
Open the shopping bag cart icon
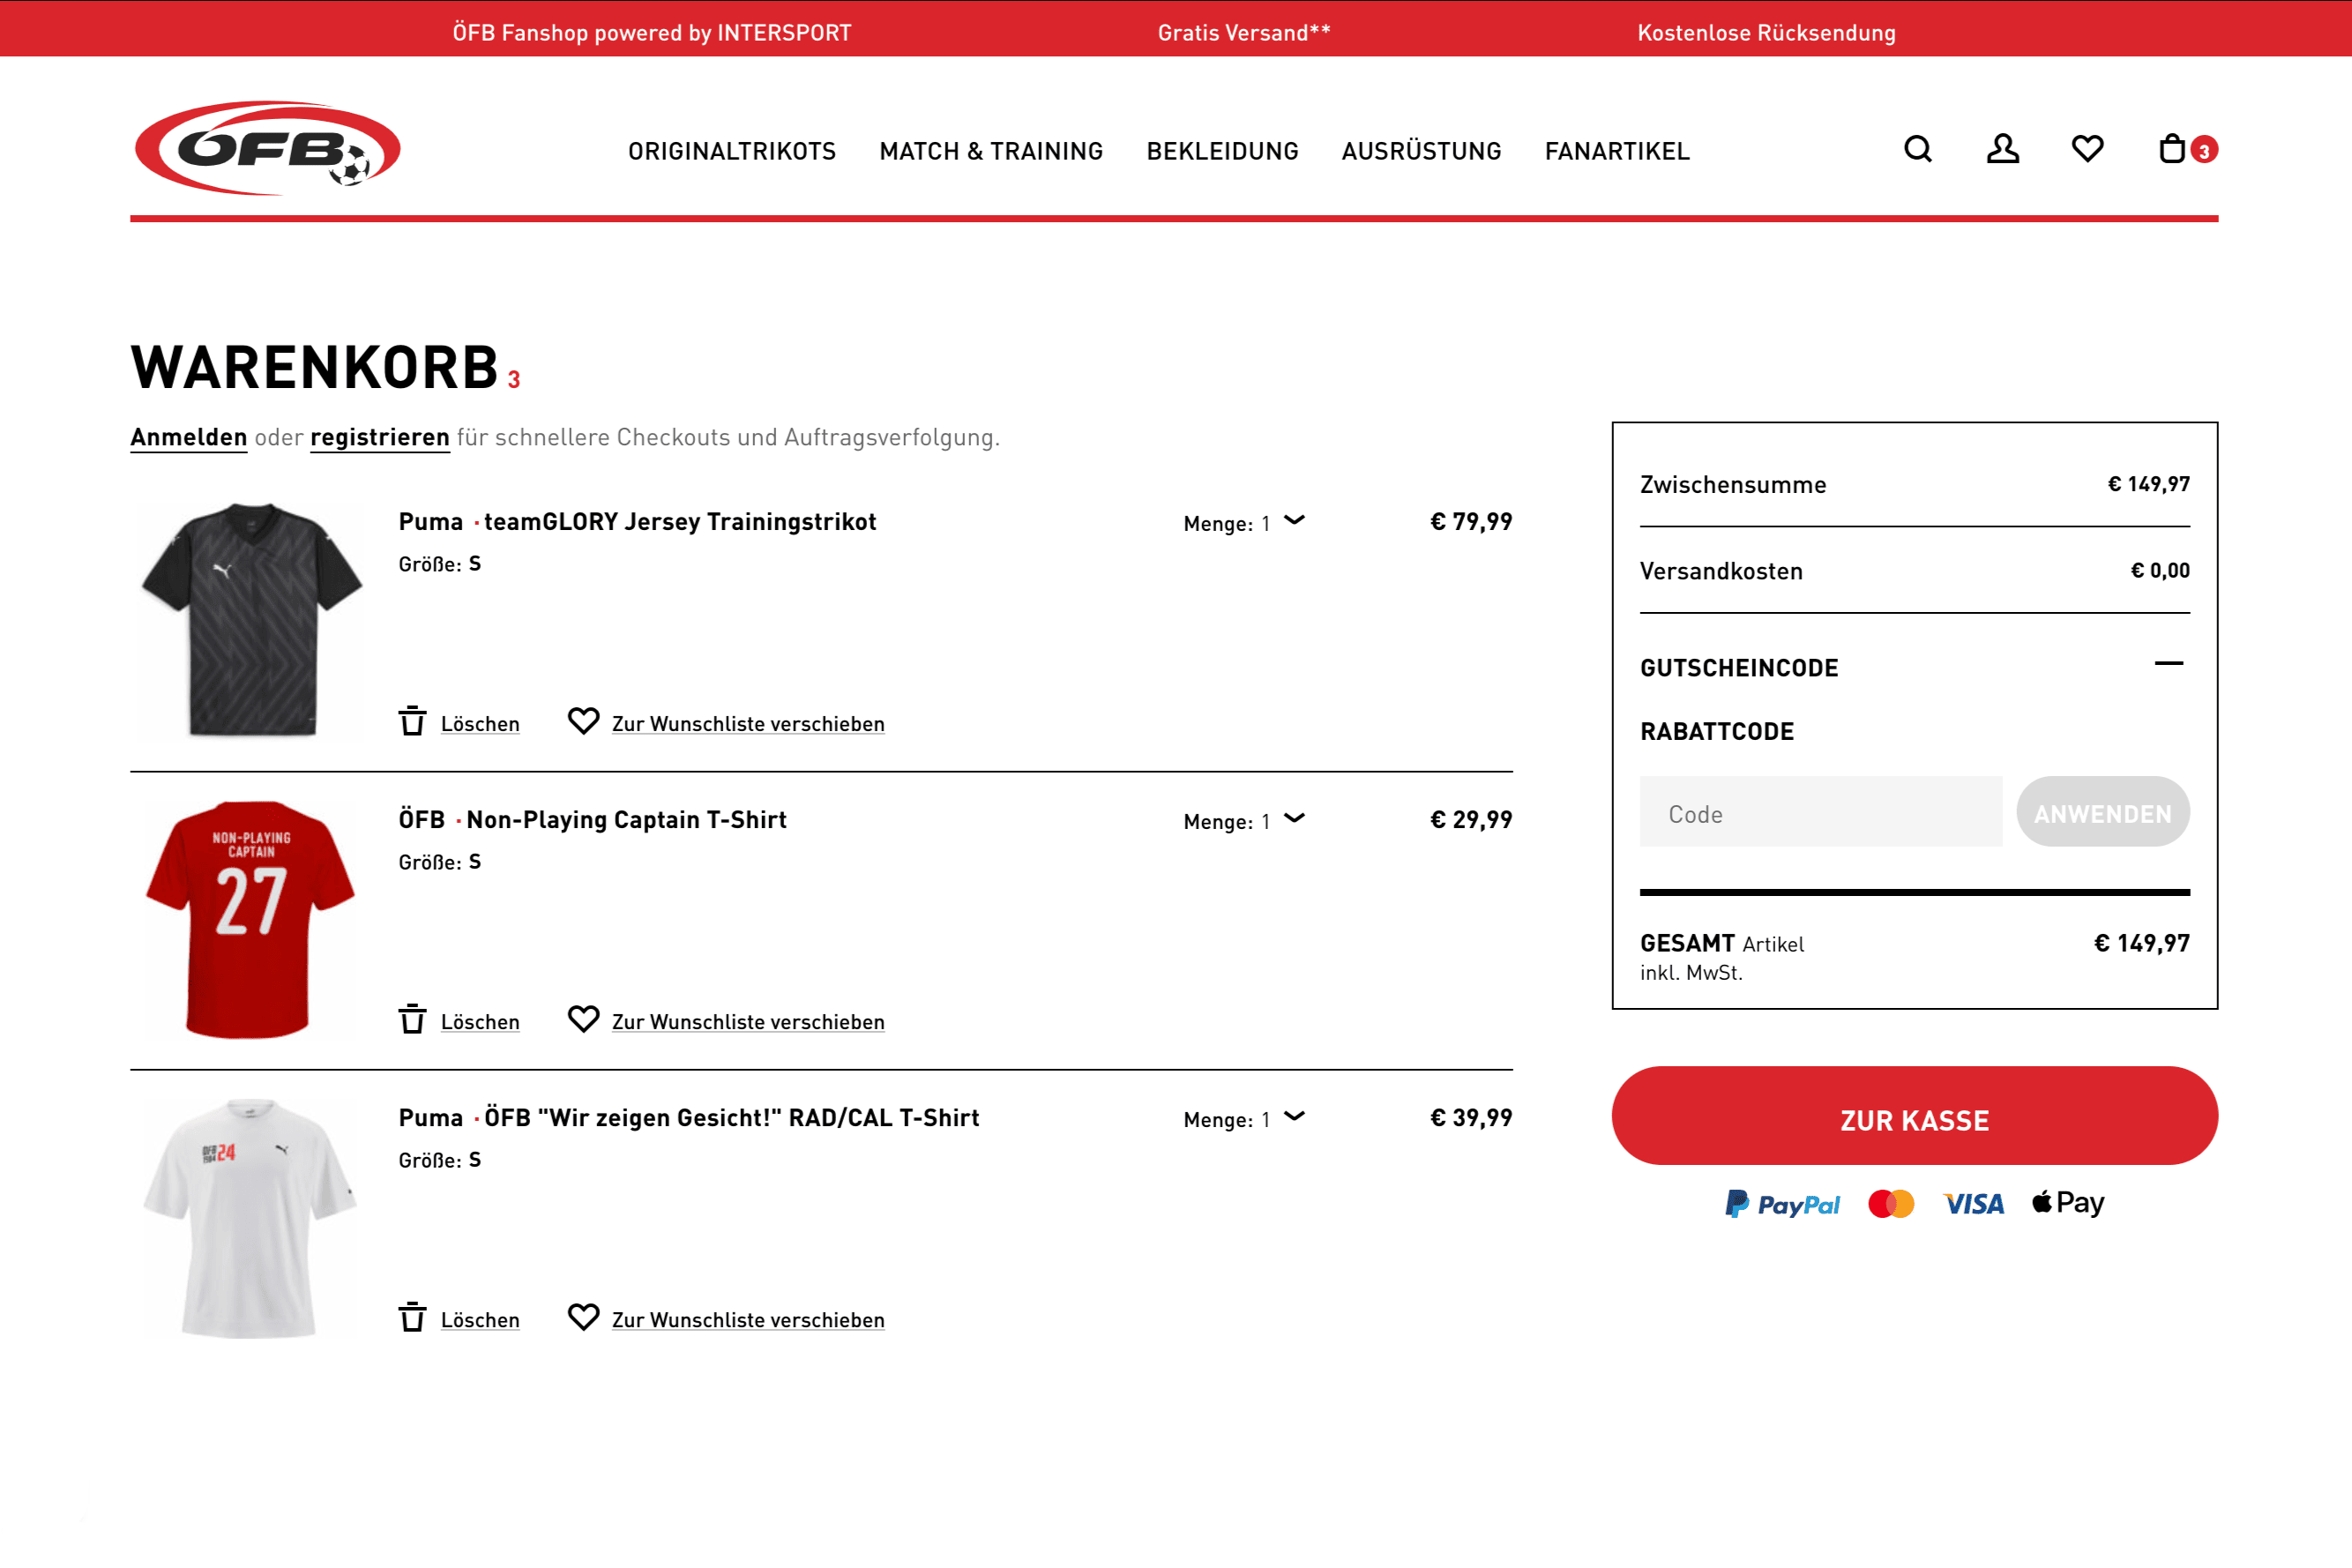tap(2172, 149)
